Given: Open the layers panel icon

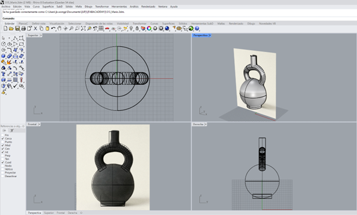Looking at the screenshot, I should click(x=143, y=28).
